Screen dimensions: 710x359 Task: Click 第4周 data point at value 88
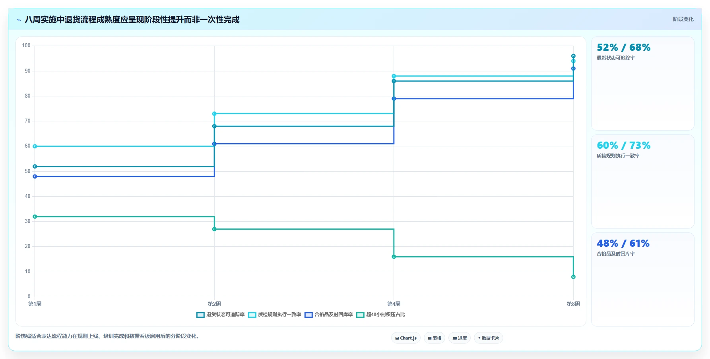point(394,76)
